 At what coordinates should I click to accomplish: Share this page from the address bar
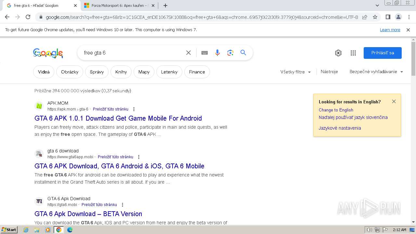(365, 17)
